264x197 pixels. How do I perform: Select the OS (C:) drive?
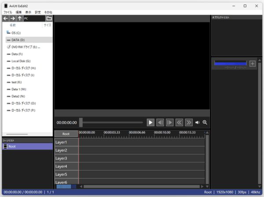pyautogui.click(x=29, y=33)
